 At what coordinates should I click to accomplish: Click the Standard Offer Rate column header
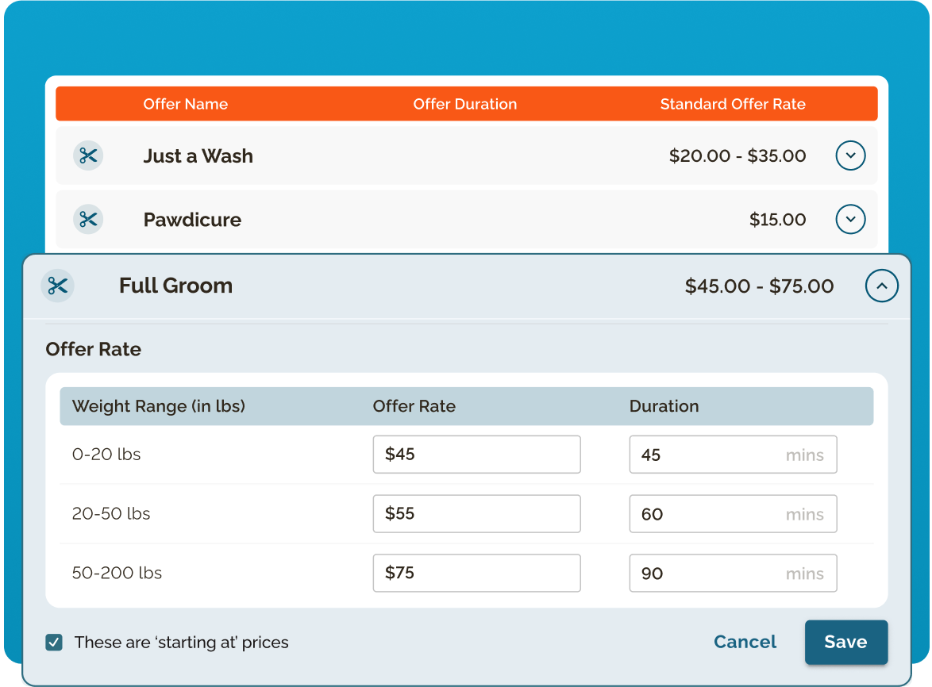coord(732,104)
